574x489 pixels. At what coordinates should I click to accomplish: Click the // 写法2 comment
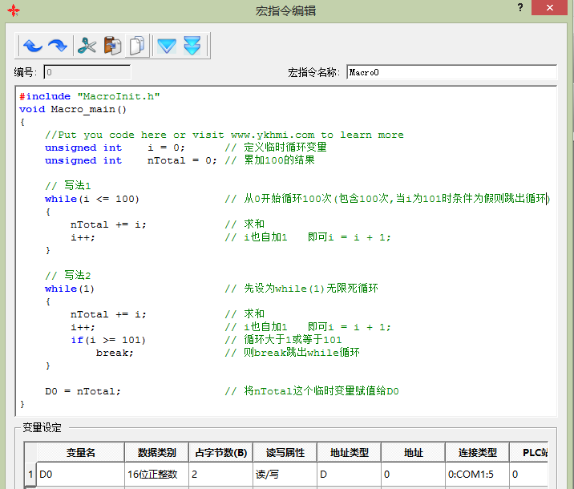pos(67,275)
